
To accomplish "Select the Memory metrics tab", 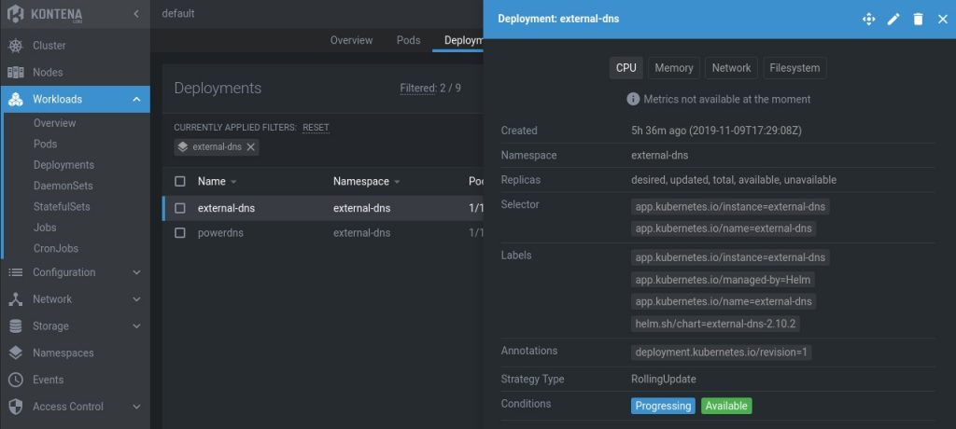I will [x=674, y=68].
